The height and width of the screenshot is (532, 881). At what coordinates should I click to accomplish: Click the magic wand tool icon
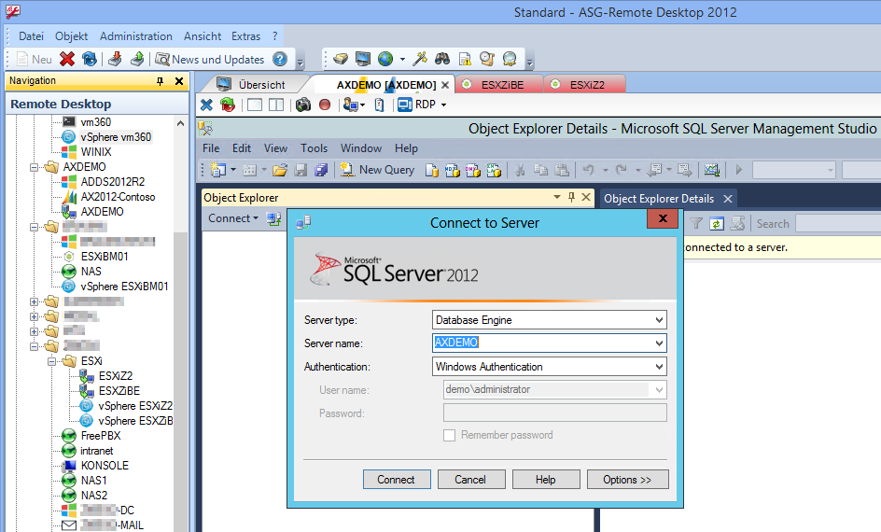coord(420,59)
